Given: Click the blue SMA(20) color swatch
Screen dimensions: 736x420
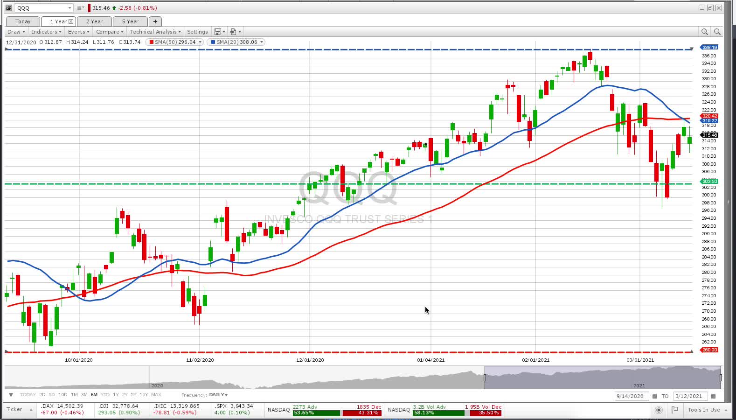Looking at the screenshot, I should [x=213, y=42].
